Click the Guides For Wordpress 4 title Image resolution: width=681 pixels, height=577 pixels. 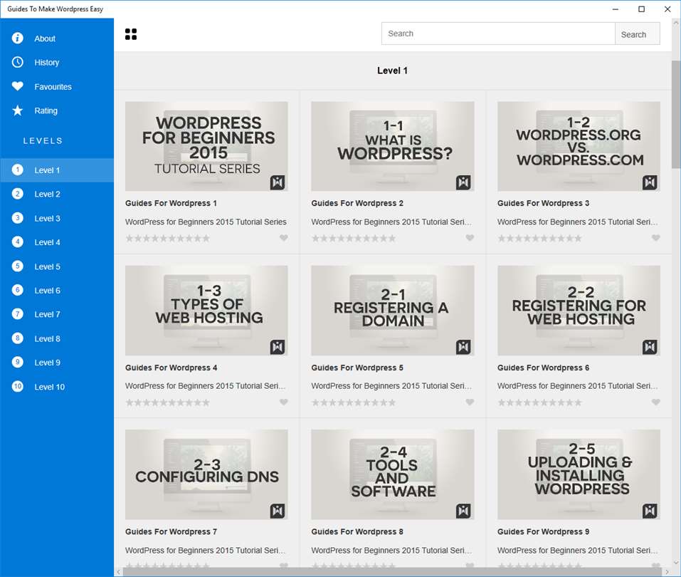[x=171, y=368]
